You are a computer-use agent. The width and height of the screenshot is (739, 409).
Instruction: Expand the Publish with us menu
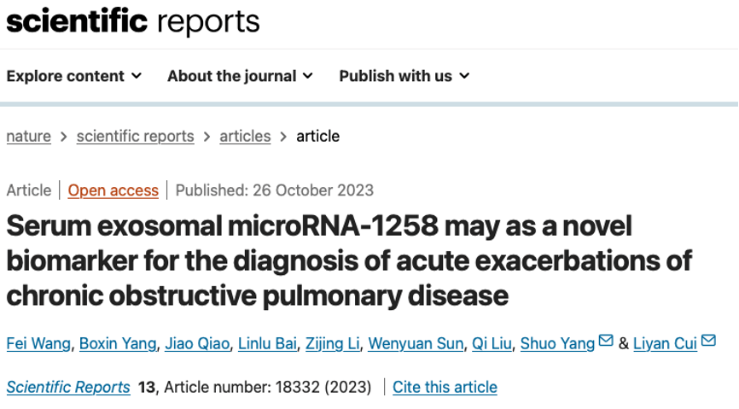[404, 76]
